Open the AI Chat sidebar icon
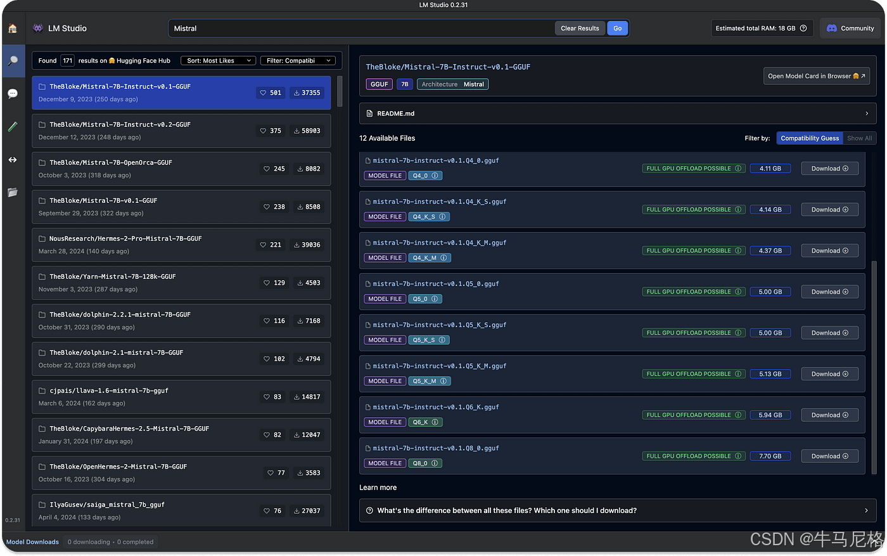The width and height of the screenshot is (887, 556). click(13, 94)
